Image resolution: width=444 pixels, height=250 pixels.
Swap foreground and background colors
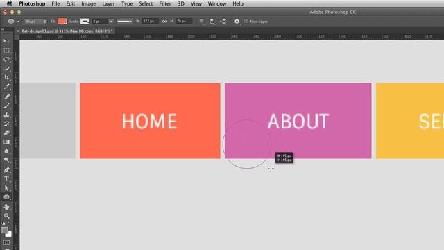point(9,224)
